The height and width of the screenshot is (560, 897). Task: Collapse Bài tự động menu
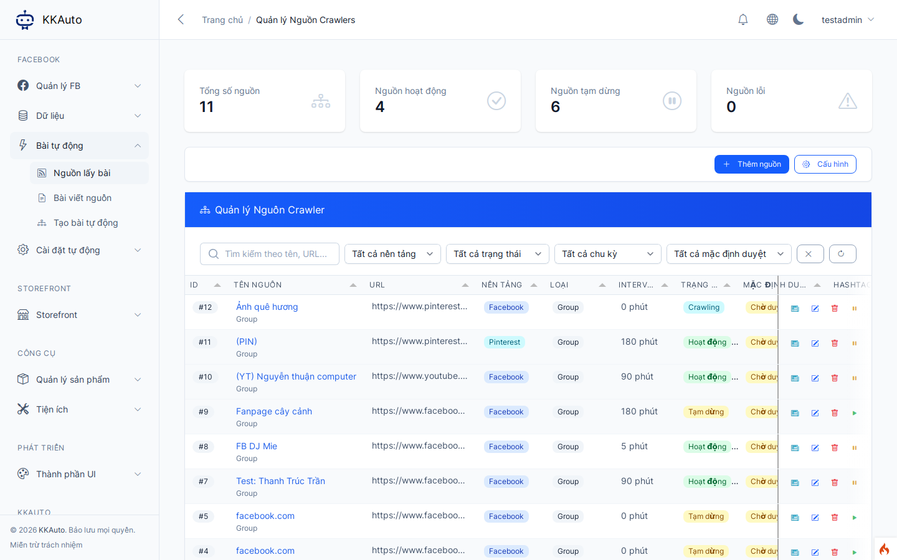(79, 146)
